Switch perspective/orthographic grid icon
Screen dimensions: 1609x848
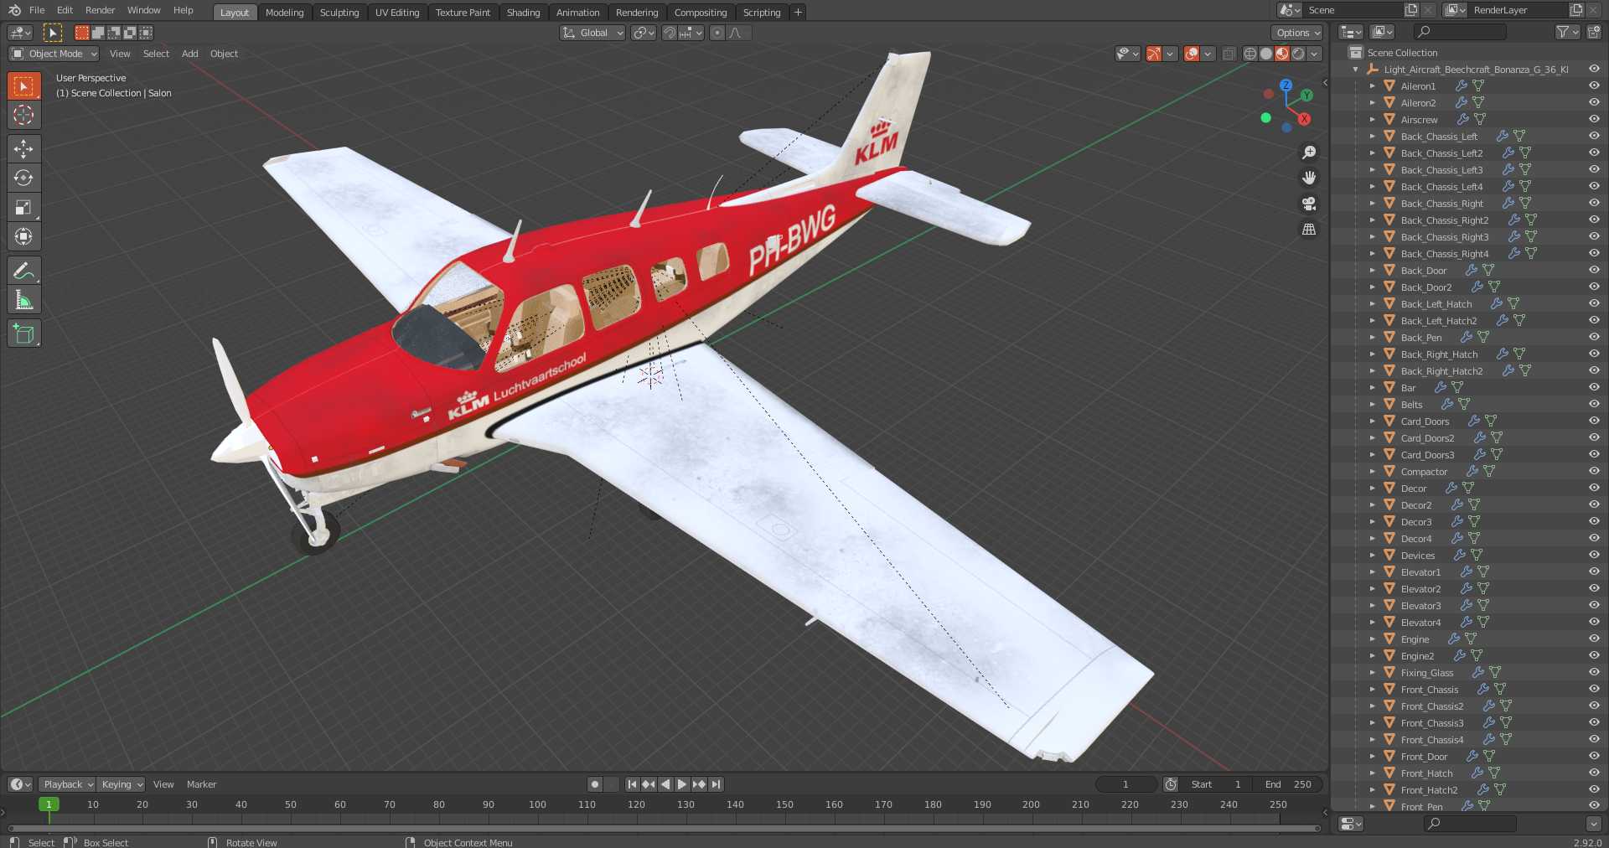[x=1309, y=230]
